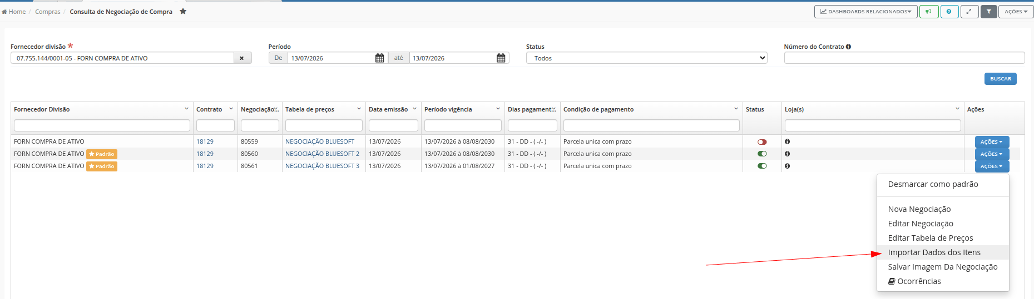The width and height of the screenshot is (1034, 299).
Task: Click Loja(s) info icon for negotiation 80560
Action: (787, 154)
